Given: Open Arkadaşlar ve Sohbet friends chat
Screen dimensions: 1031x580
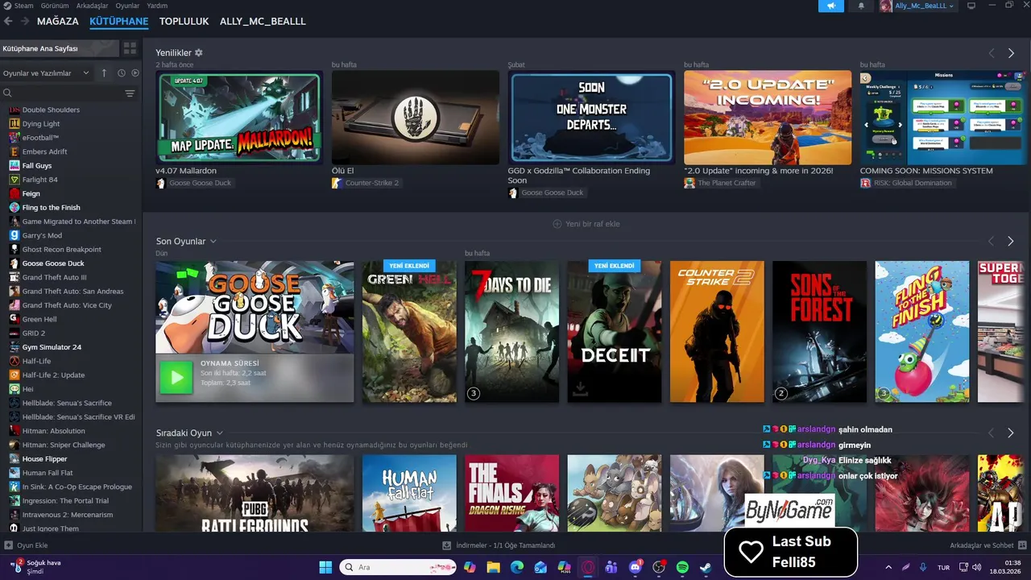Looking at the screenshot, I should [987, 545].
